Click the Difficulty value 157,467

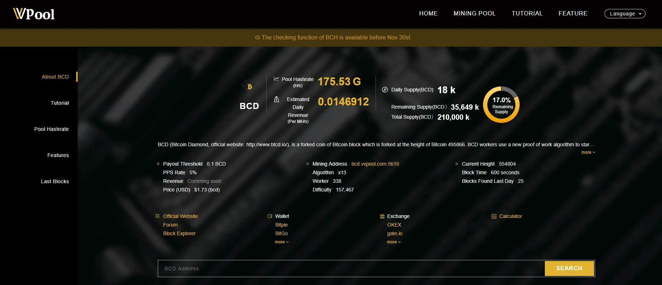345,190
